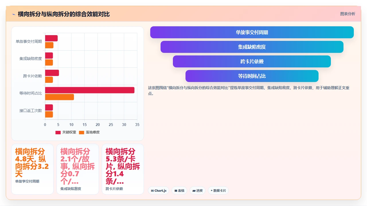Select the 集成缺陷密度 funnel bar
The height and width of the screenshot is (206, 367).
(252, 47)
